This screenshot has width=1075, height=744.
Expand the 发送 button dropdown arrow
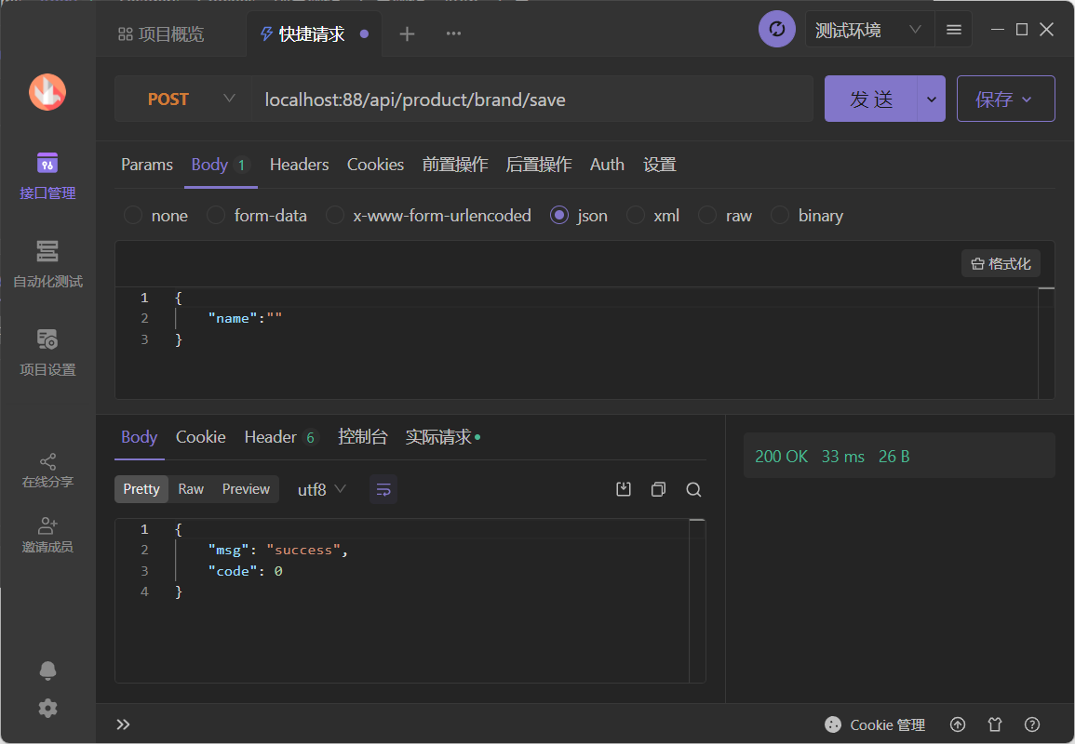931,100
